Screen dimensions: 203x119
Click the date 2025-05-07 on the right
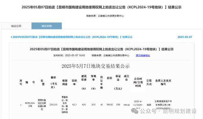(x=185, y=37)
